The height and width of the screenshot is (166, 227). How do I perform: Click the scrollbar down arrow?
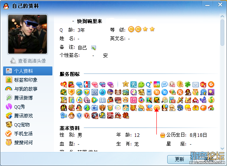click(x=222, y=149)
